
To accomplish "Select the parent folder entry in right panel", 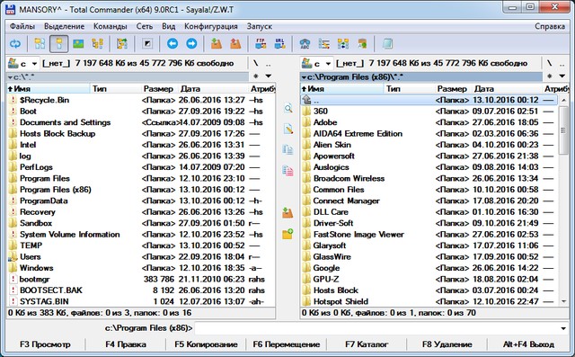I will 429,100.
